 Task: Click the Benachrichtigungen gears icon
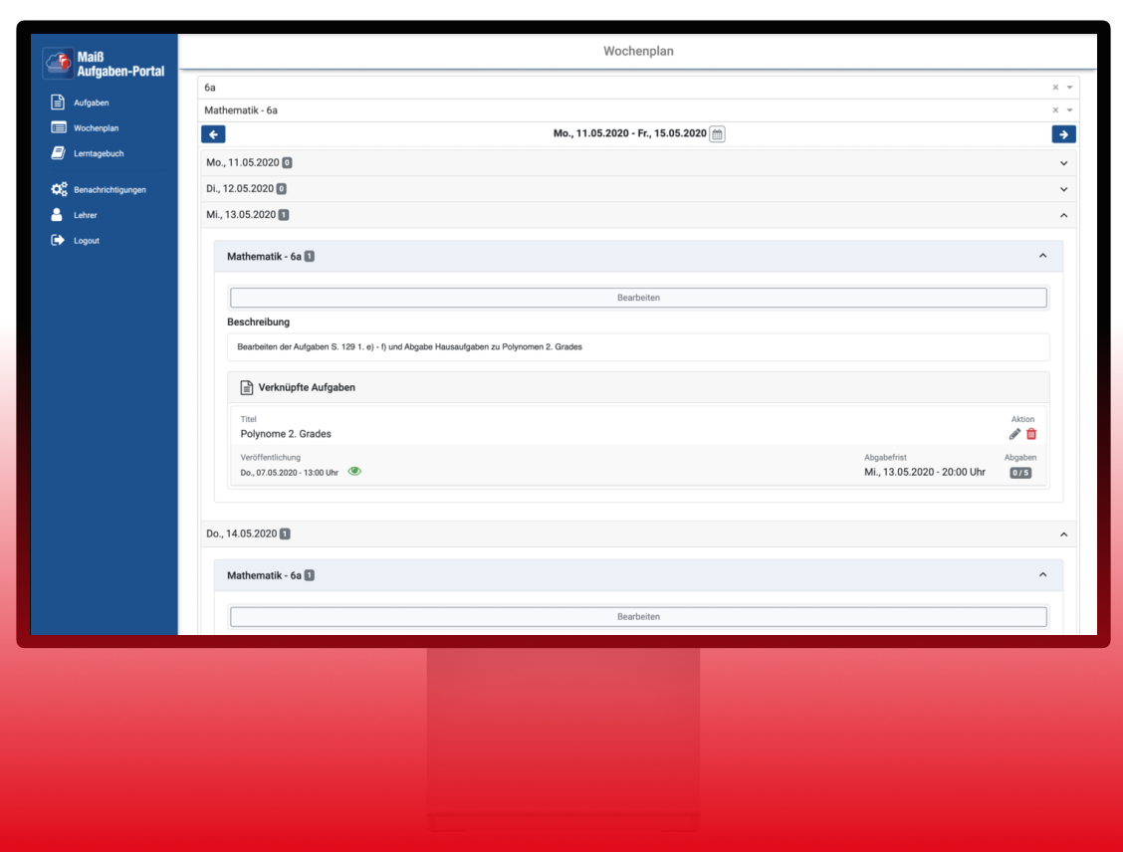[x=59, y=189]
